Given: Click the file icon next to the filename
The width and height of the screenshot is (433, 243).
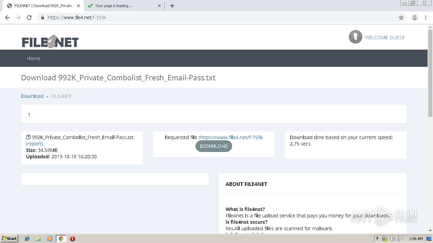Looking at the screenshot, I should (x=28, y=137).
